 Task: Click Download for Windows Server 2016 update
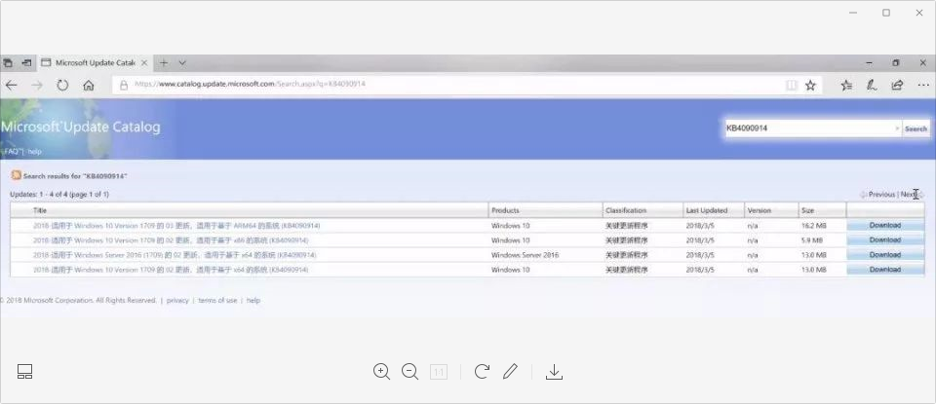click(884, 254)
